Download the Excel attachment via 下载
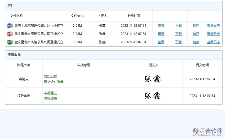Viewport: 225px width, 139px height. click(x=178, y=42)
